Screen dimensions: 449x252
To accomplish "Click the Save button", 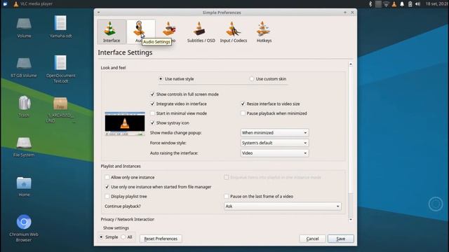I will [341, 239].
